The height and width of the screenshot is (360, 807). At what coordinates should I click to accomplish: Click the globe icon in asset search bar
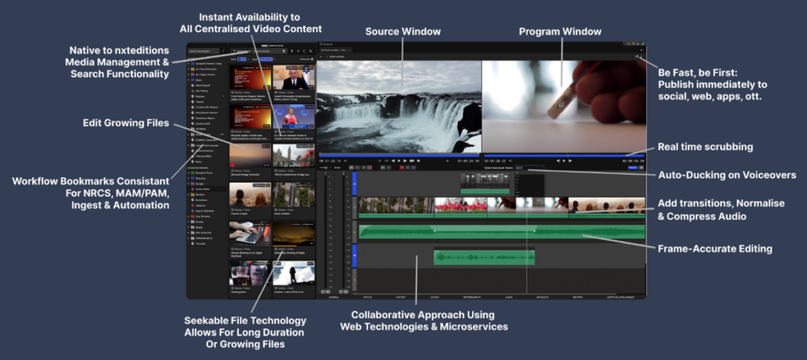pyautogui.click(x=284, y=51)
